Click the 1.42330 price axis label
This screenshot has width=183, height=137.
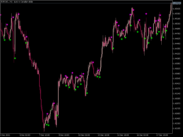click(177, 124)
